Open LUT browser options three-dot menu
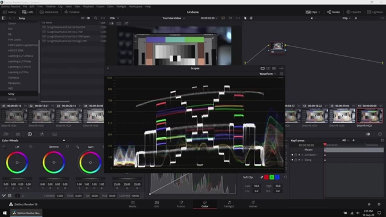The height and width of the screenshot is (217, 386). tap(103, 18)
